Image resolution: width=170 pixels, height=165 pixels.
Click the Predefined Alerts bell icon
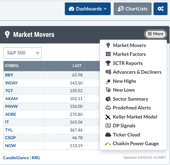[x=108, y=108]
